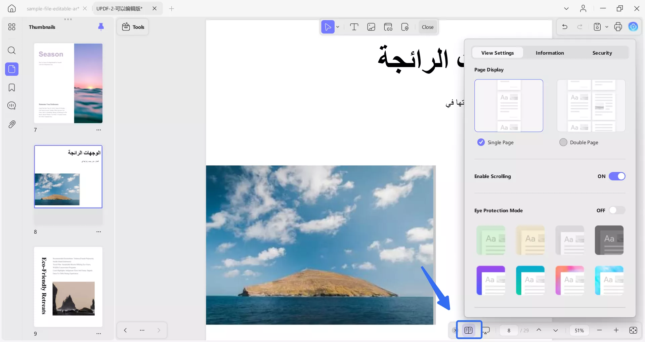Switch to the Security tab

pyautogui.click(x=602, y=53)
